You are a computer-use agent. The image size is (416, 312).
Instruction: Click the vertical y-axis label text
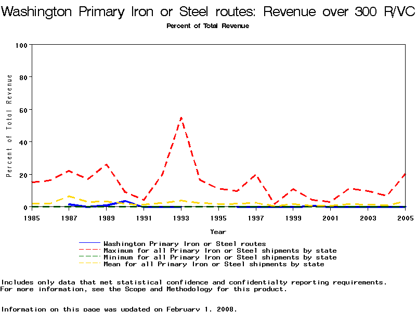(9, 126)
